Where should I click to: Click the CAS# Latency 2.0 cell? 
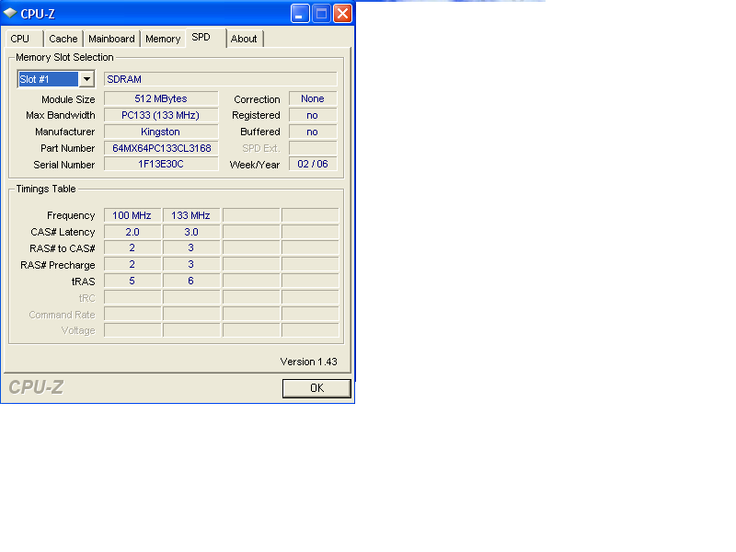click(x=132, y=232)
